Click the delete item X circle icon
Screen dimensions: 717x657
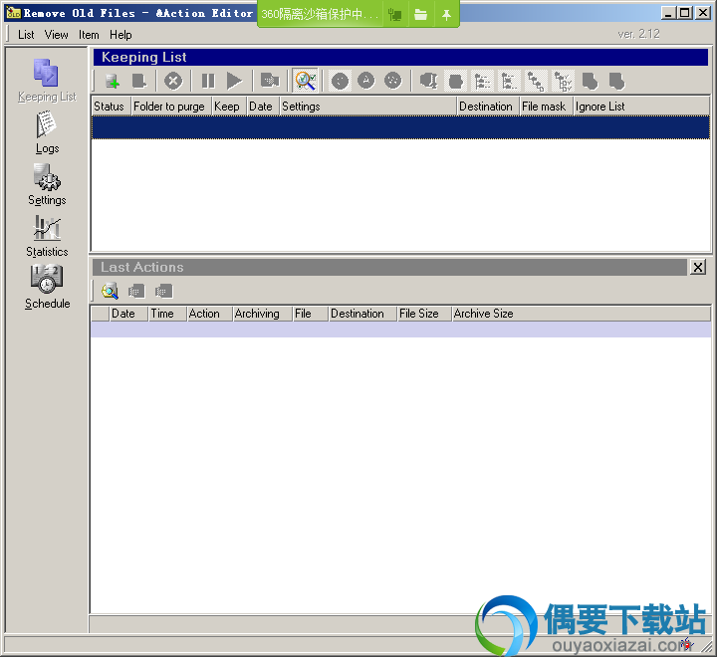173,82
